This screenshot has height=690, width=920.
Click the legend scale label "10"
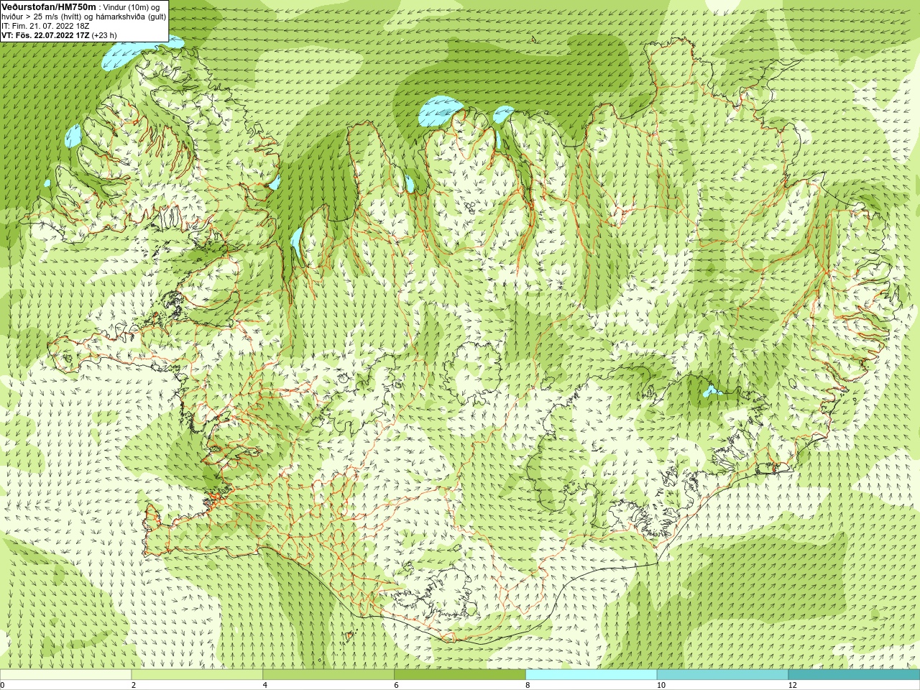[661, 685]
